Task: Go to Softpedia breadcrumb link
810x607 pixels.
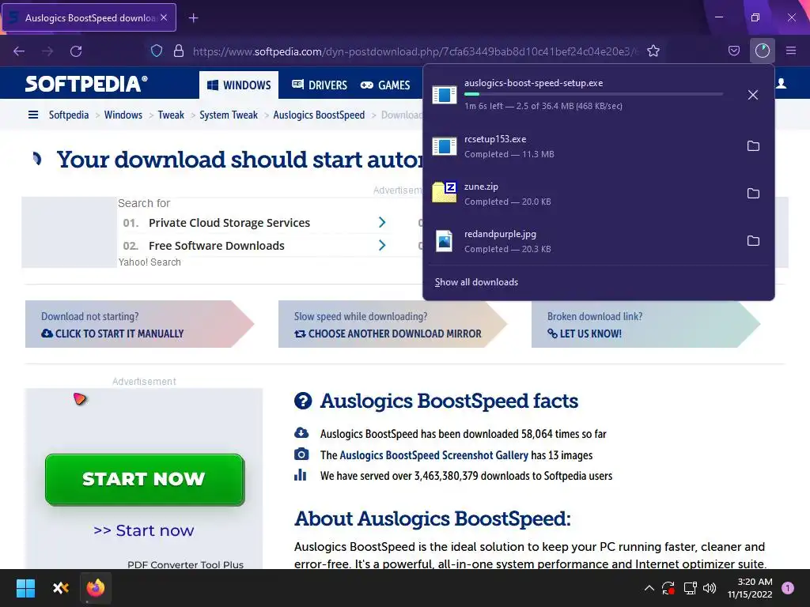Action: (x=69, y=115)
